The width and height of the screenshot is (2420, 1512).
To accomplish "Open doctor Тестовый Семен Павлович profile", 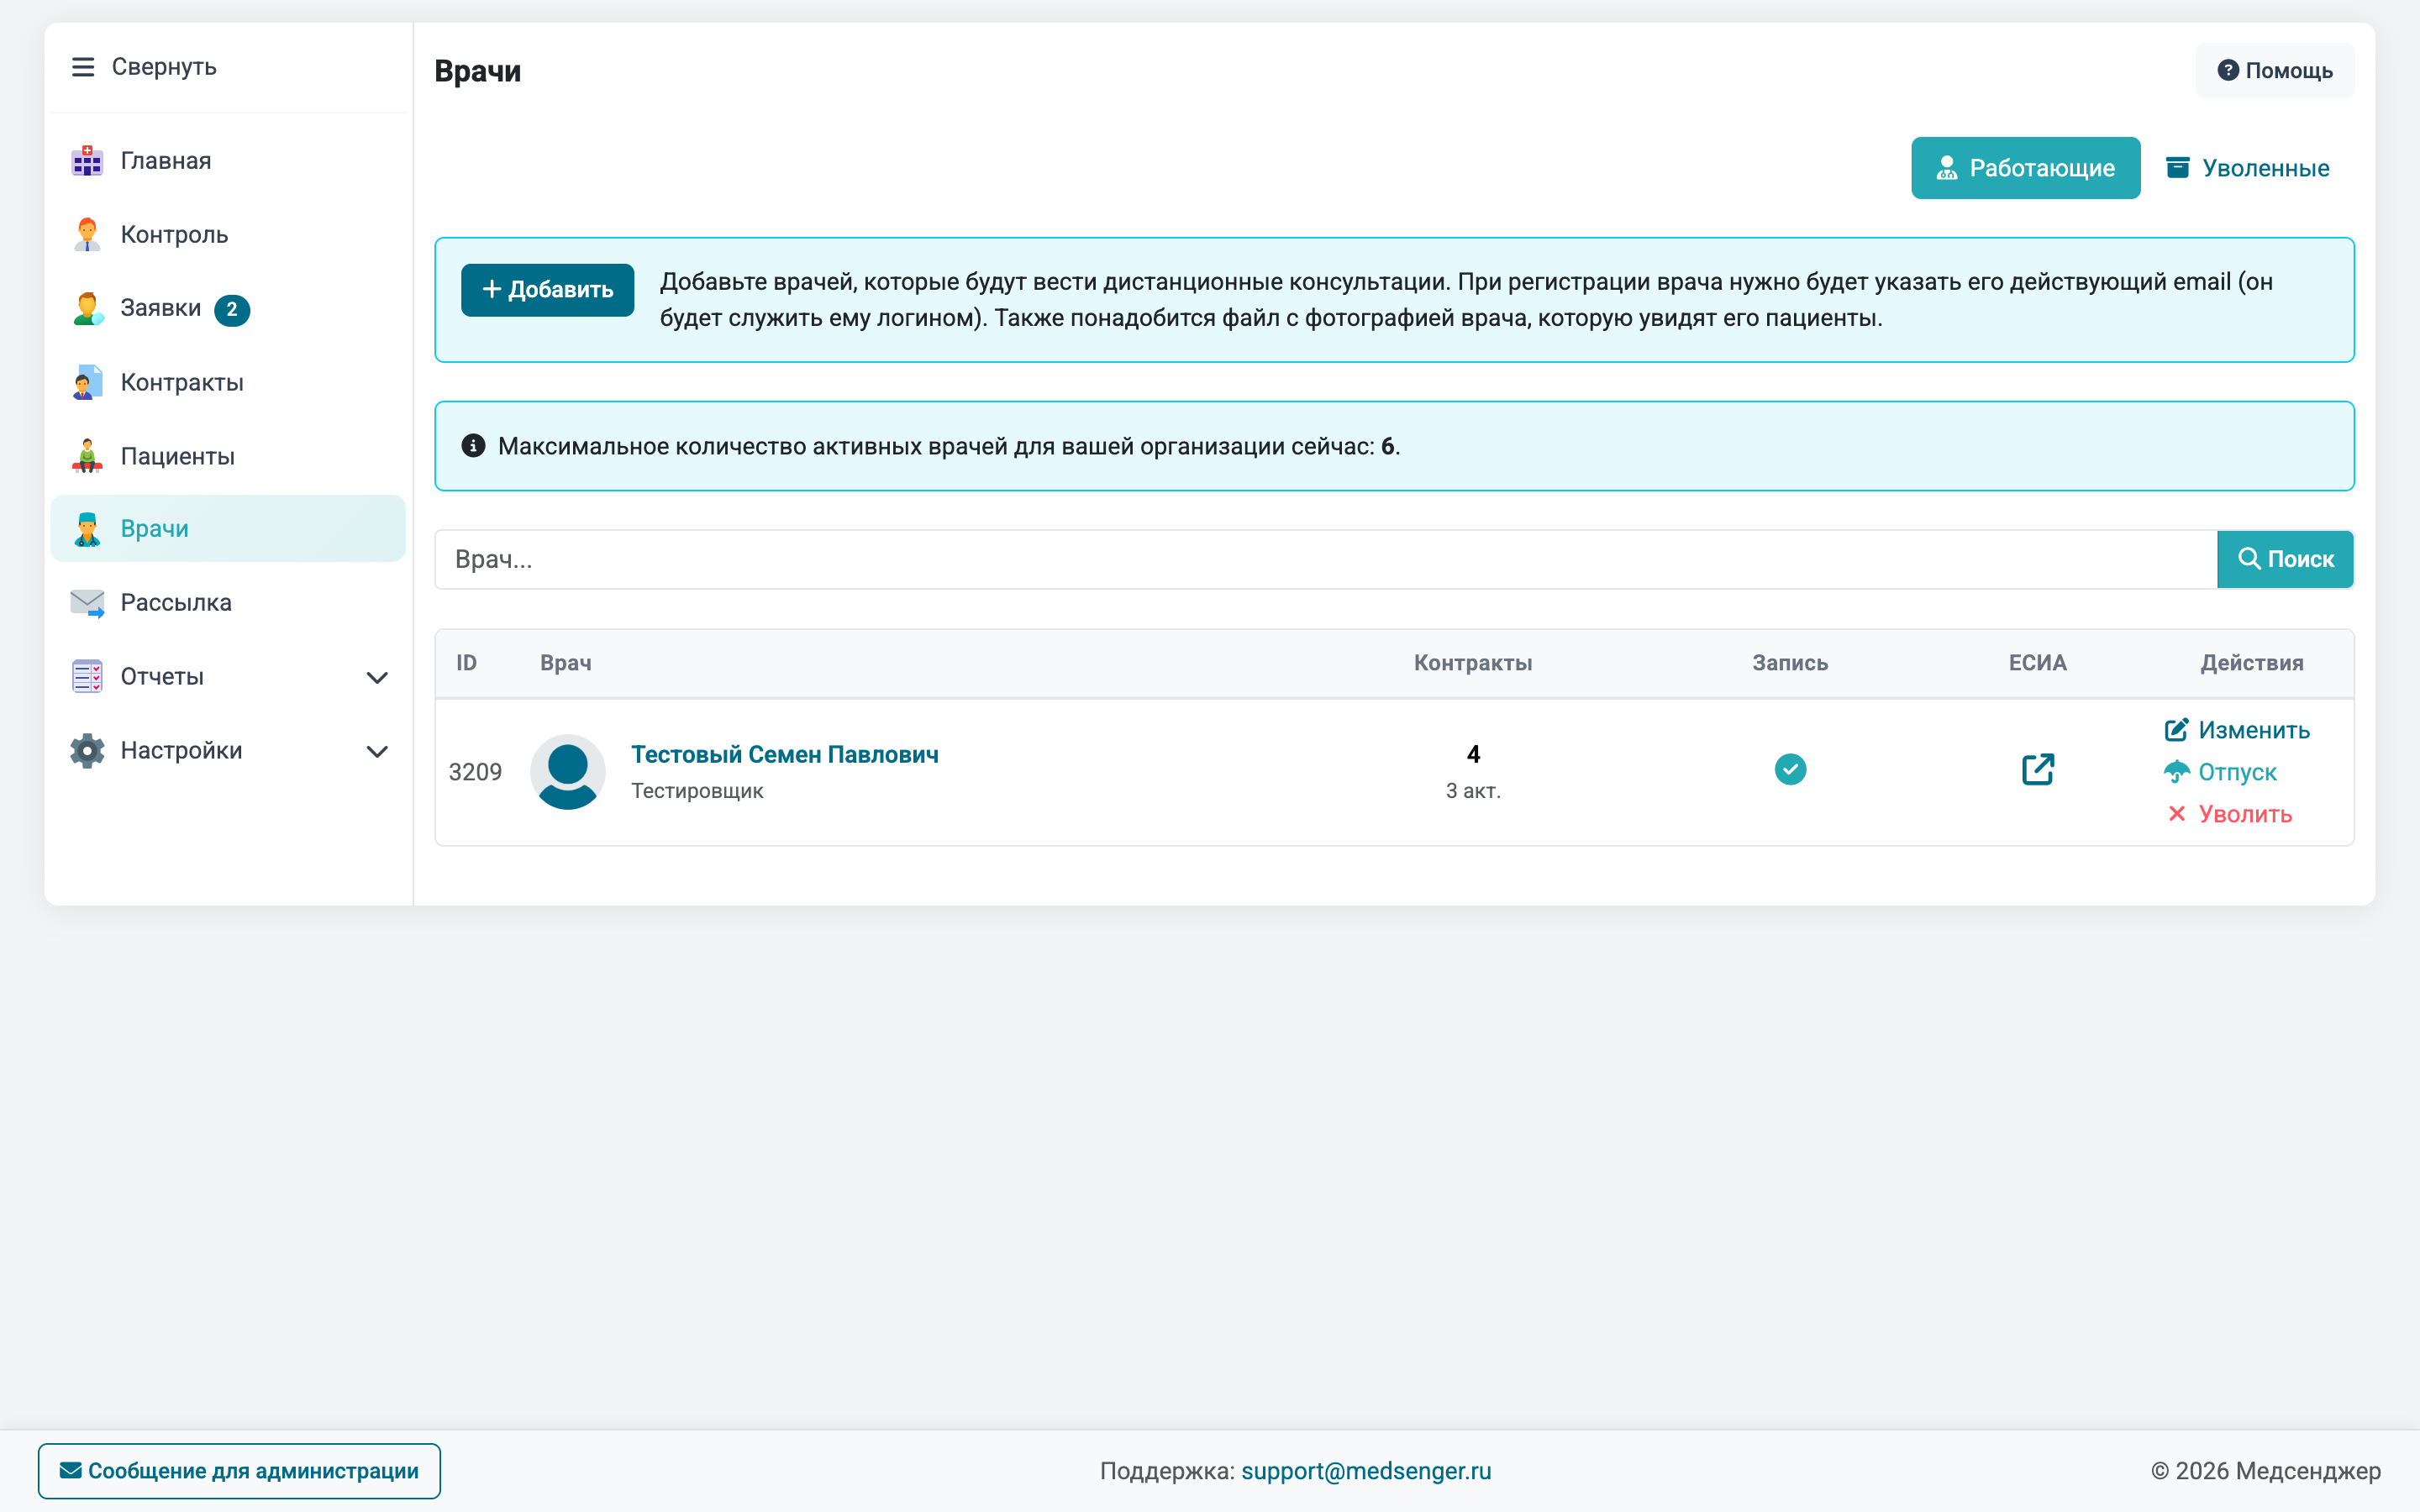I will tap(784, 754).
